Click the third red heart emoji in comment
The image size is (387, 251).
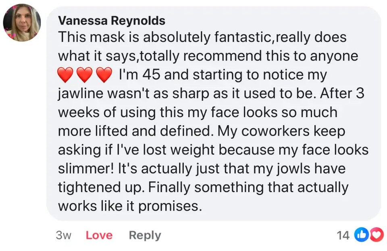[x=104, y=75]
